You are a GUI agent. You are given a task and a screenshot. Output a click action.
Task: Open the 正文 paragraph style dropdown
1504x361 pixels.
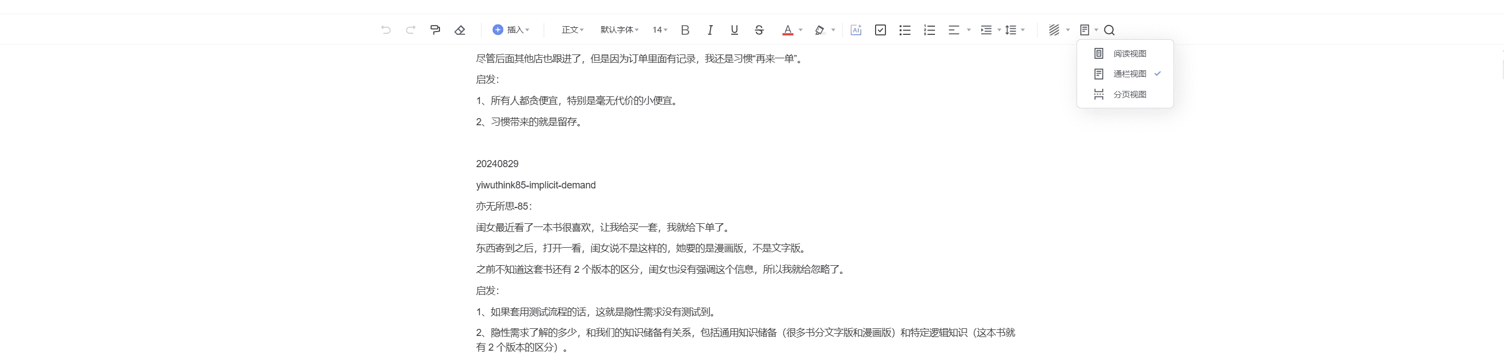pyautogui.click(x=573, y=30)
